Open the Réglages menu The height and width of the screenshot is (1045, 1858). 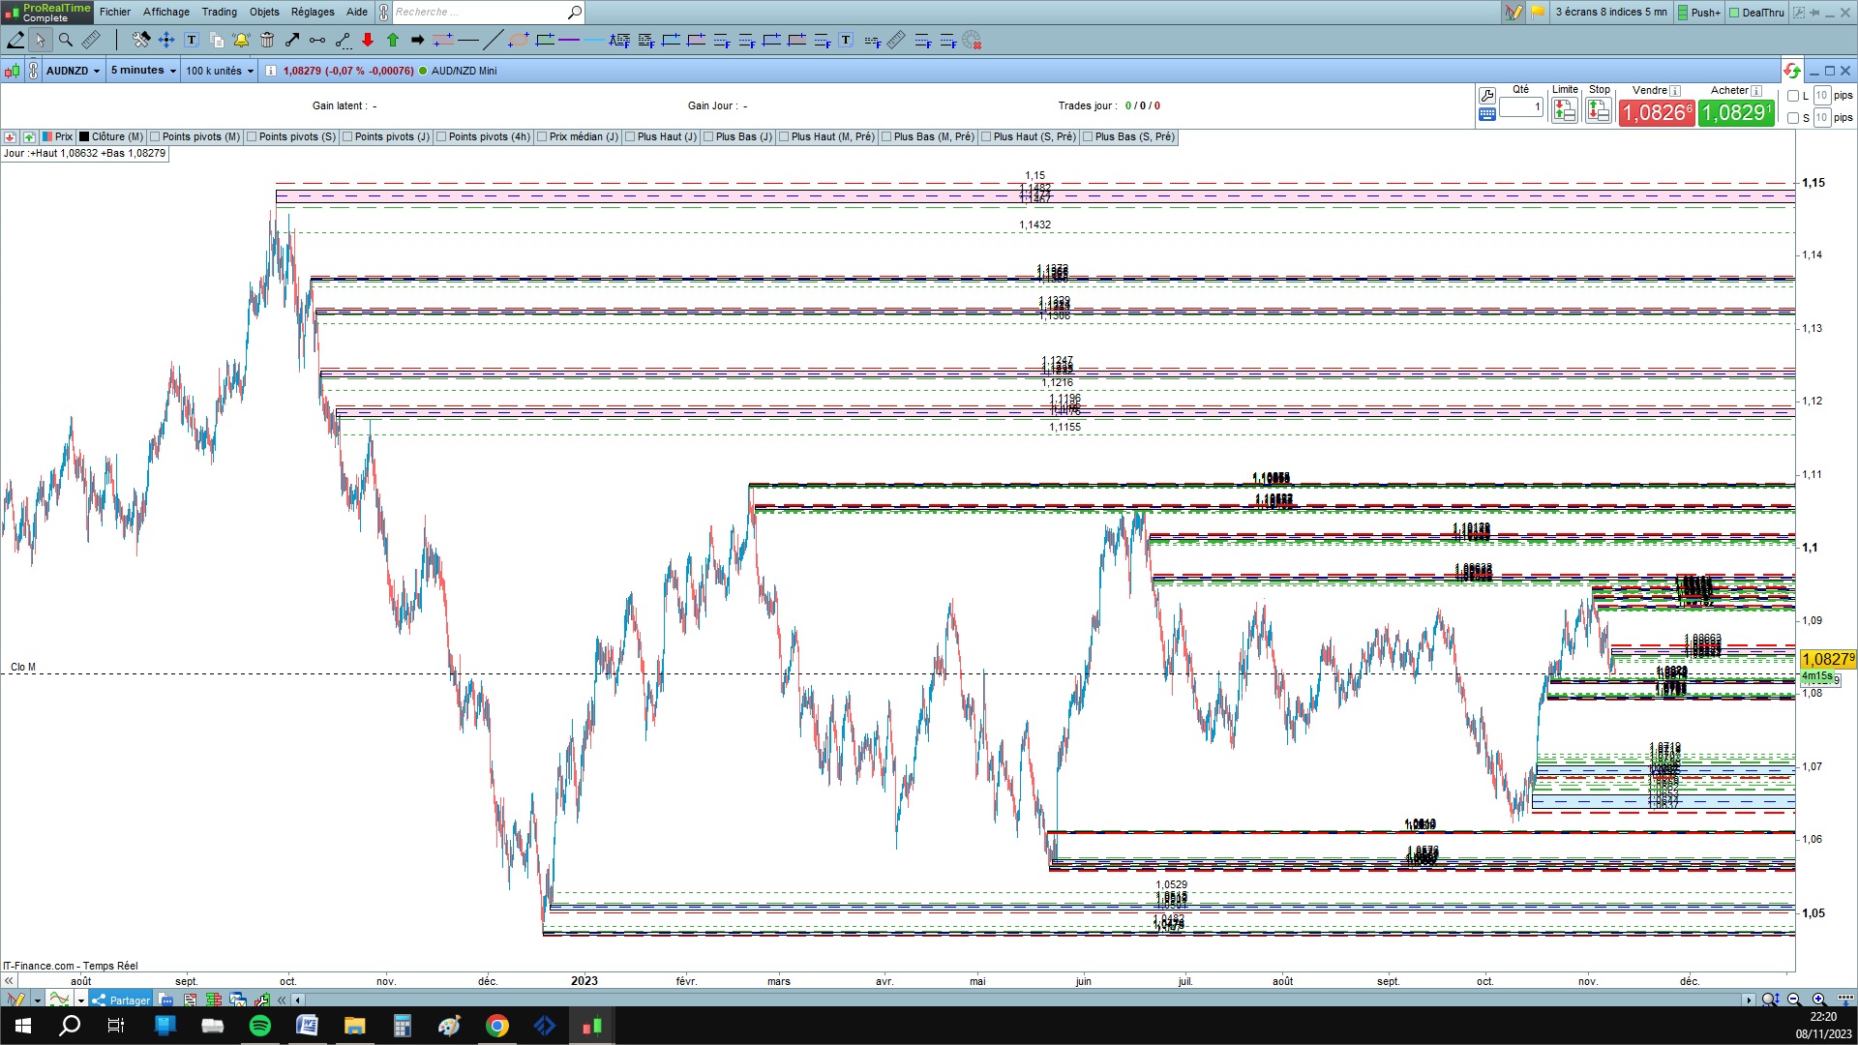pyautogui.click(x=313, y=12)
